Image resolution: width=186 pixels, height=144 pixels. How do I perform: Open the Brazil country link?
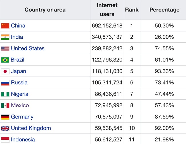tap(17, 60)
